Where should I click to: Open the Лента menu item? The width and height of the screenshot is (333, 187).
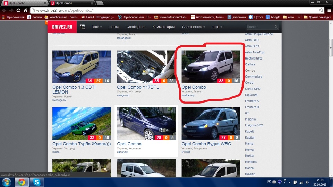click(114, 27)
